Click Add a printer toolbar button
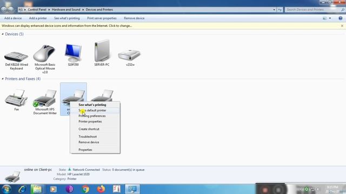346x194 pixels. (x=38, y=18)
